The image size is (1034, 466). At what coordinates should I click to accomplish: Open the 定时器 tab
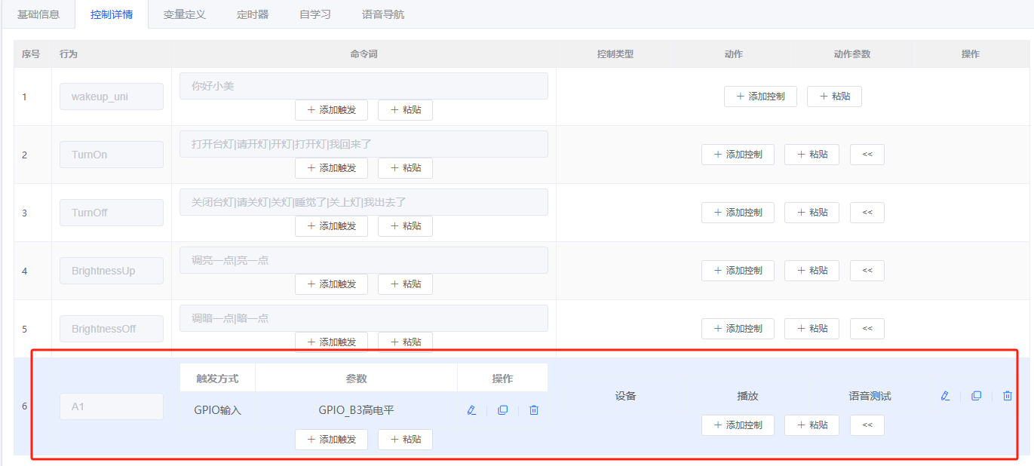pos(253,14)
